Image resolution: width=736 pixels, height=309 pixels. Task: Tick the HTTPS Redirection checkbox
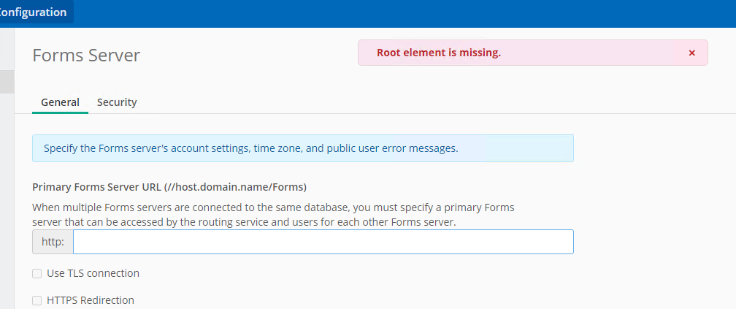[x=37, y=300]
